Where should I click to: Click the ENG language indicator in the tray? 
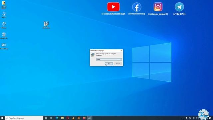197,118
